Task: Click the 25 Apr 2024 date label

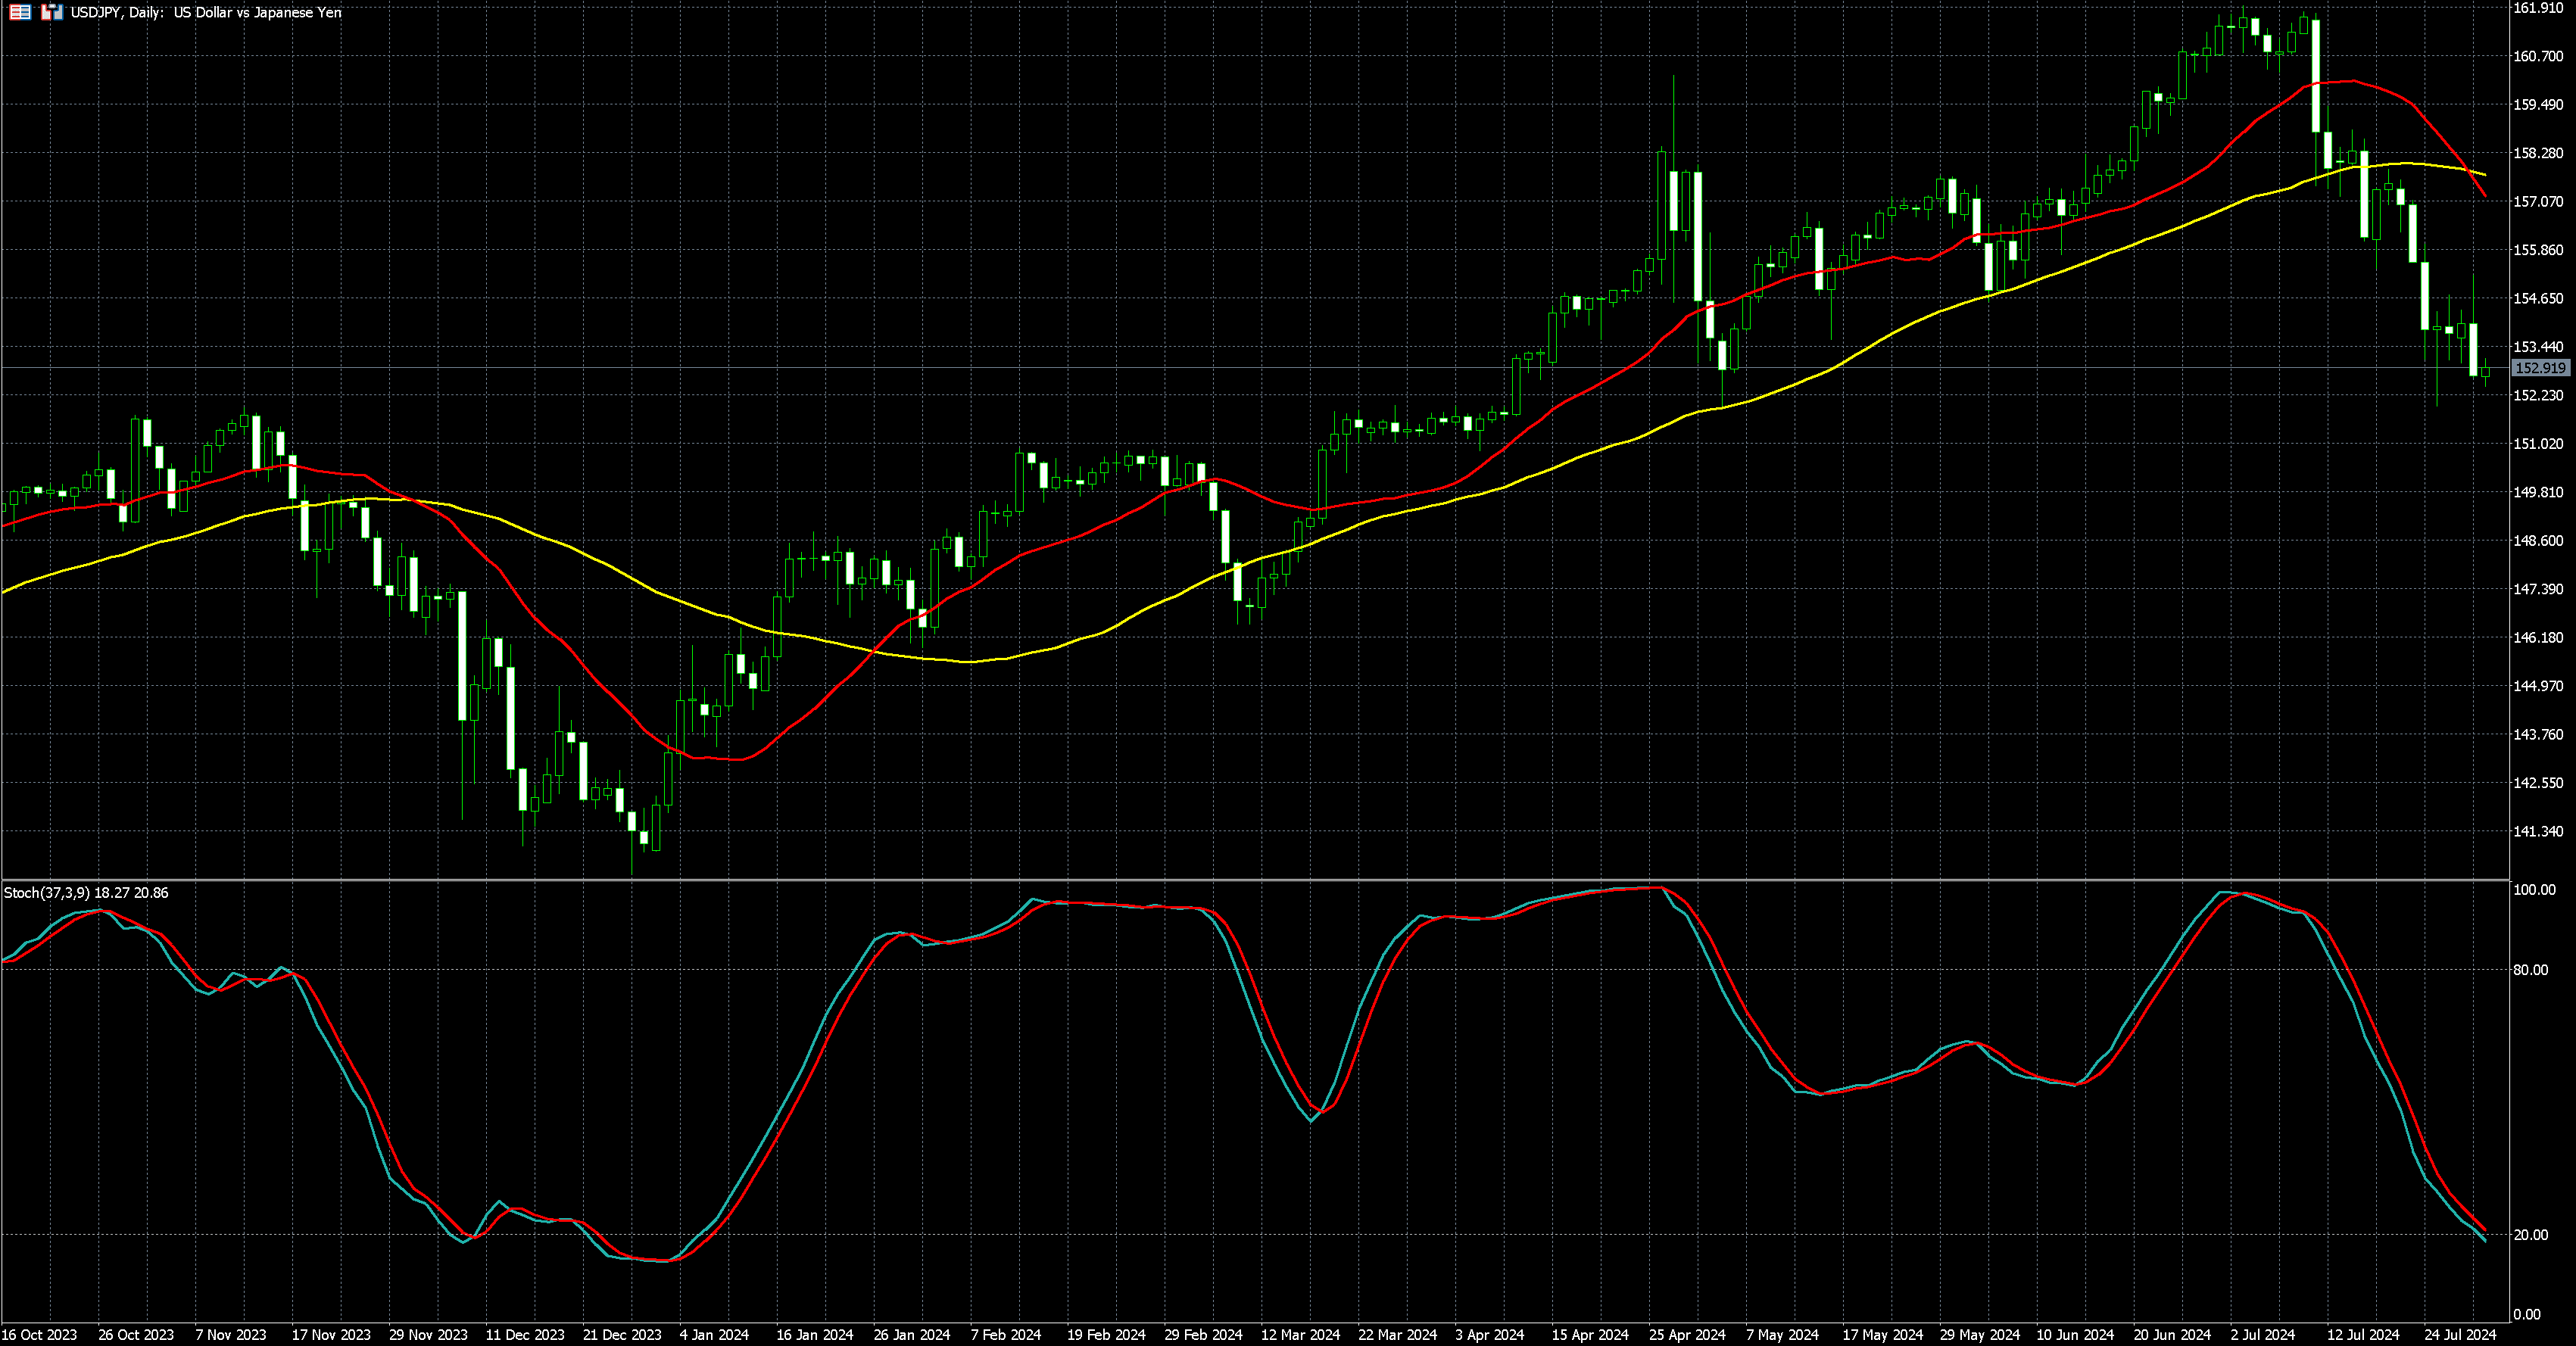Action: tap(1687, 1335)
